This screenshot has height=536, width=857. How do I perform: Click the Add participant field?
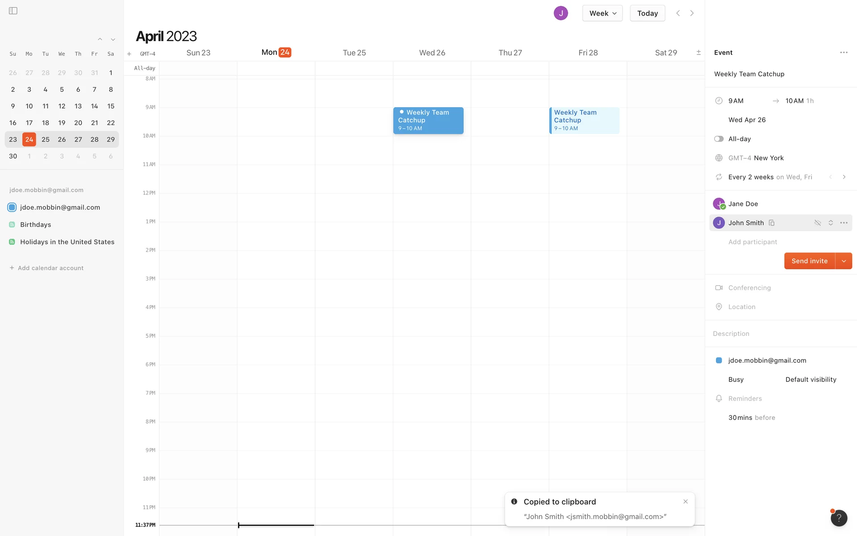coord(753,242)
